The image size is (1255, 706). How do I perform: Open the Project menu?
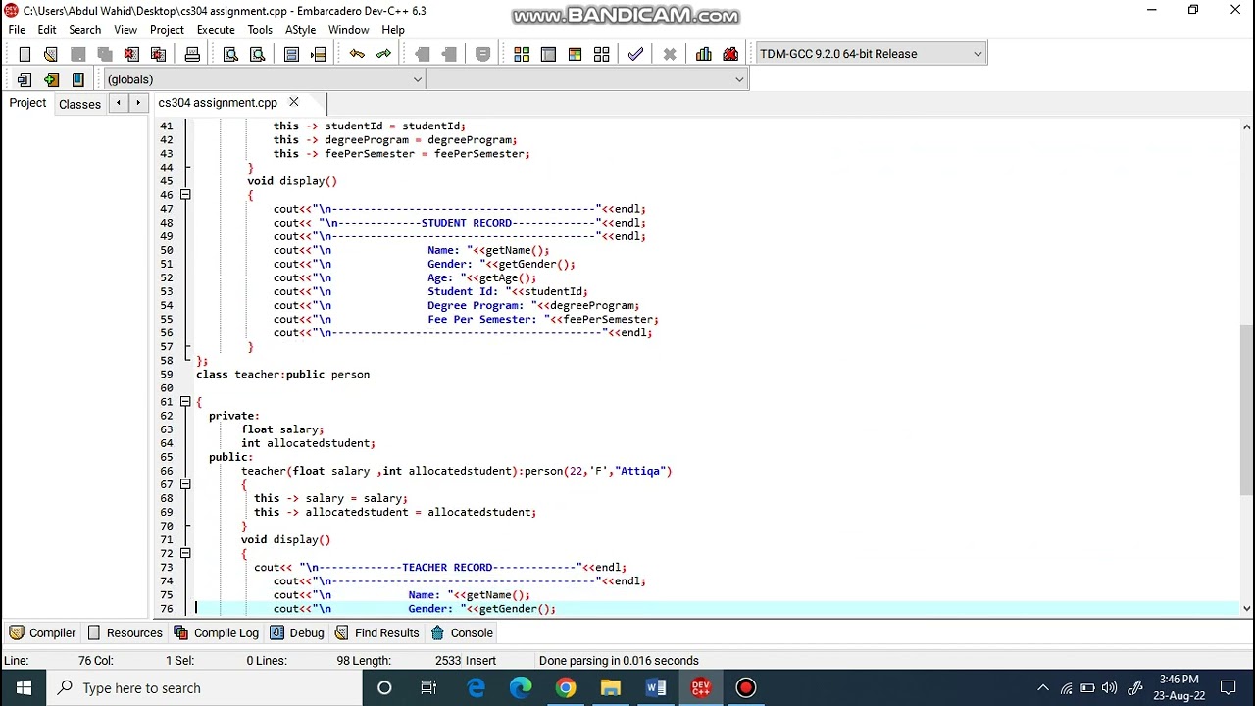click(167, 30)
